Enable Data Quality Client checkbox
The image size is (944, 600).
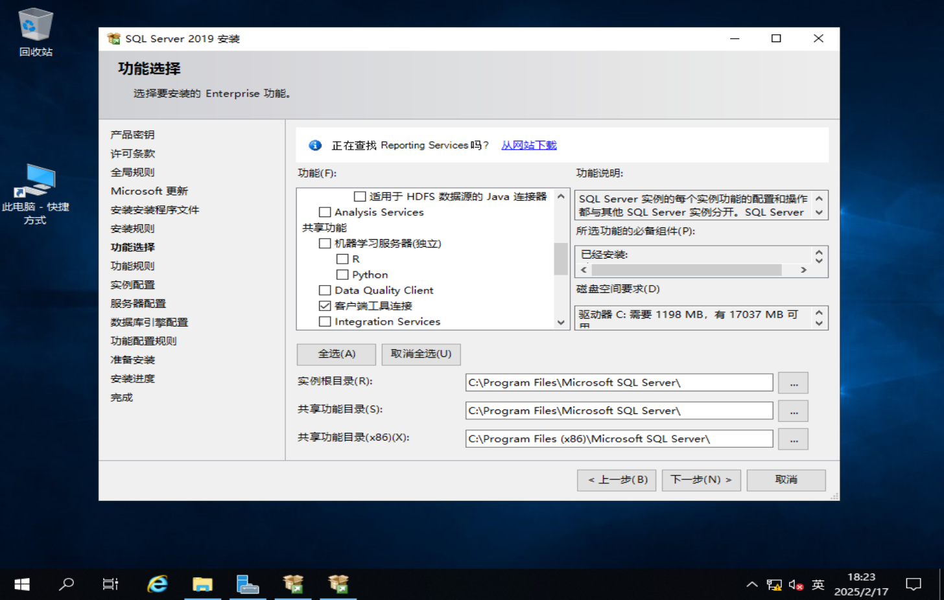[325, 290]
